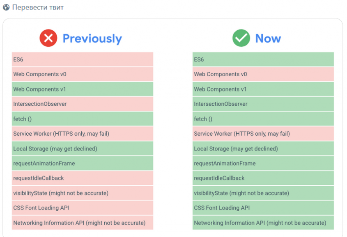Screen dimensions: 347x237
Task: Click Web Components v1 under Now
Action: click(263, 89)
